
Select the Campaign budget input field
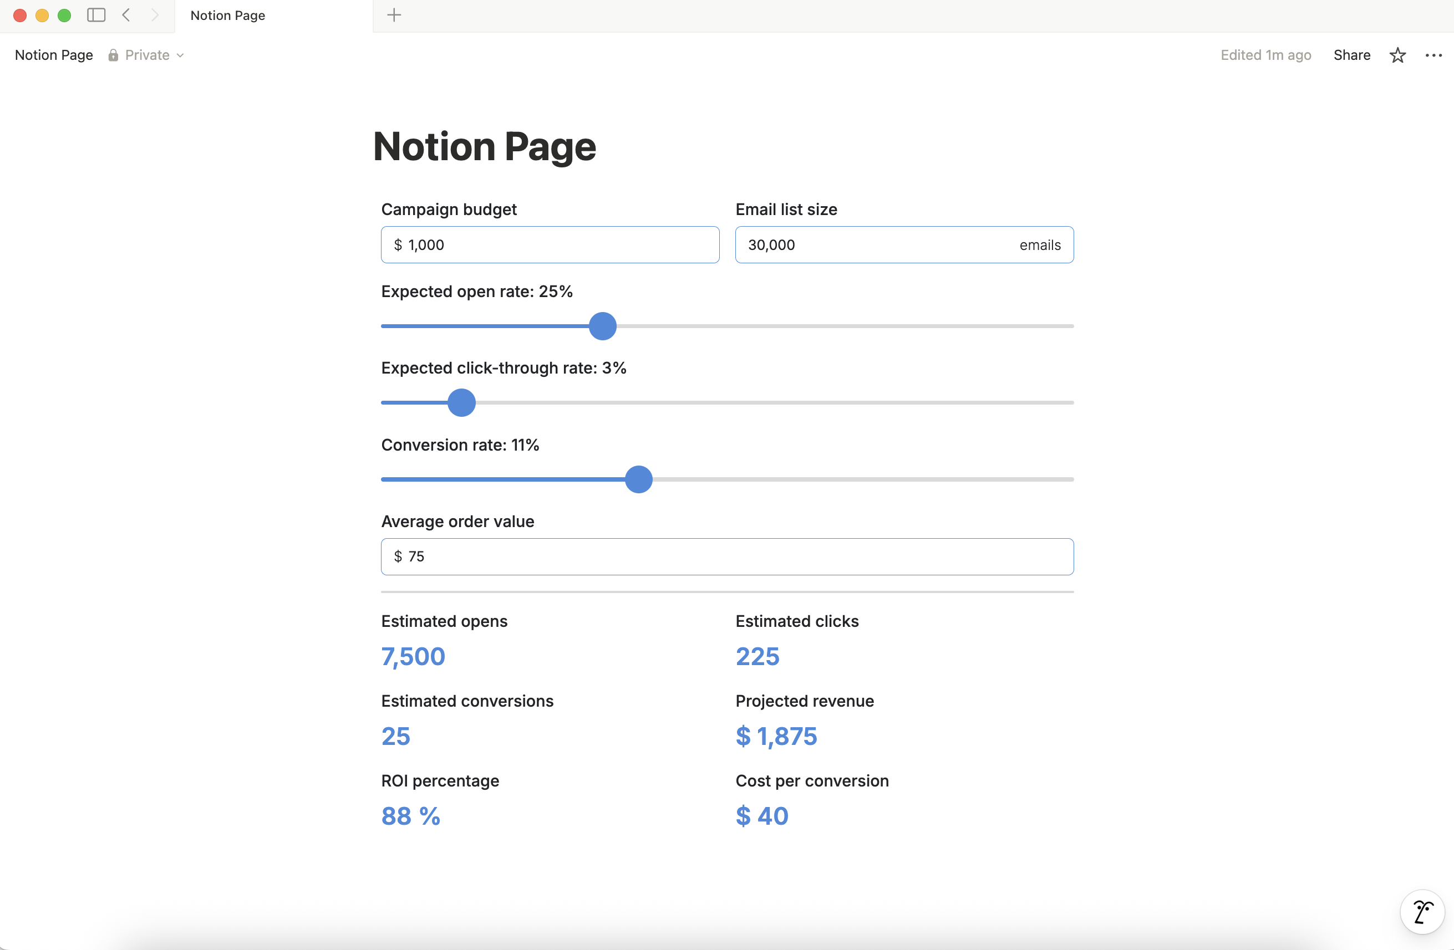[549, 245]
